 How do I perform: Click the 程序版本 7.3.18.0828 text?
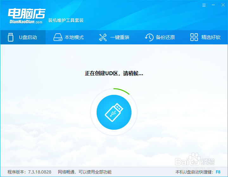pos(29,172)
